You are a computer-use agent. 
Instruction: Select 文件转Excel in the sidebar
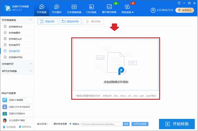pos(17,39)
